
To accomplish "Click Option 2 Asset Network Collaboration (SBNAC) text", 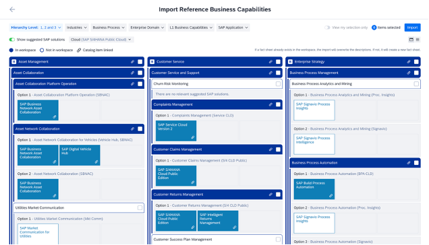I will pos(55,174).
